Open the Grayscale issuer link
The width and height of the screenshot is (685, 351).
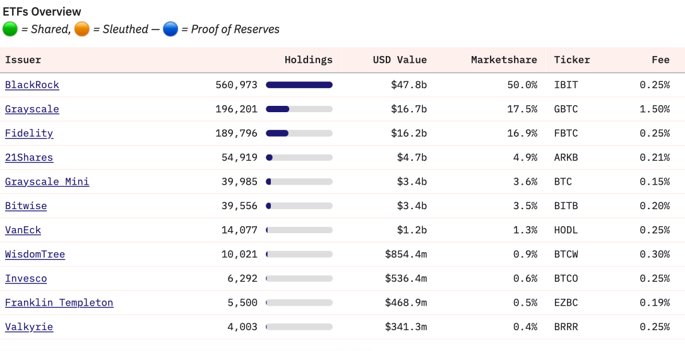pos(32,109)
